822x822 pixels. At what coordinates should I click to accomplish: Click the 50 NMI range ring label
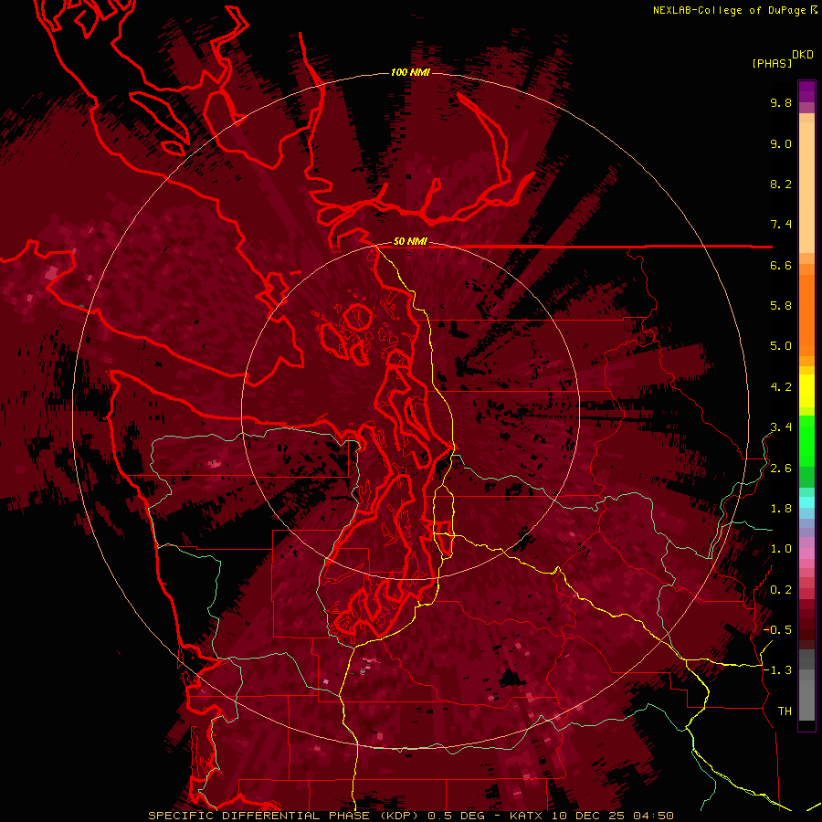pyautogui.click(x=410, y=241)
